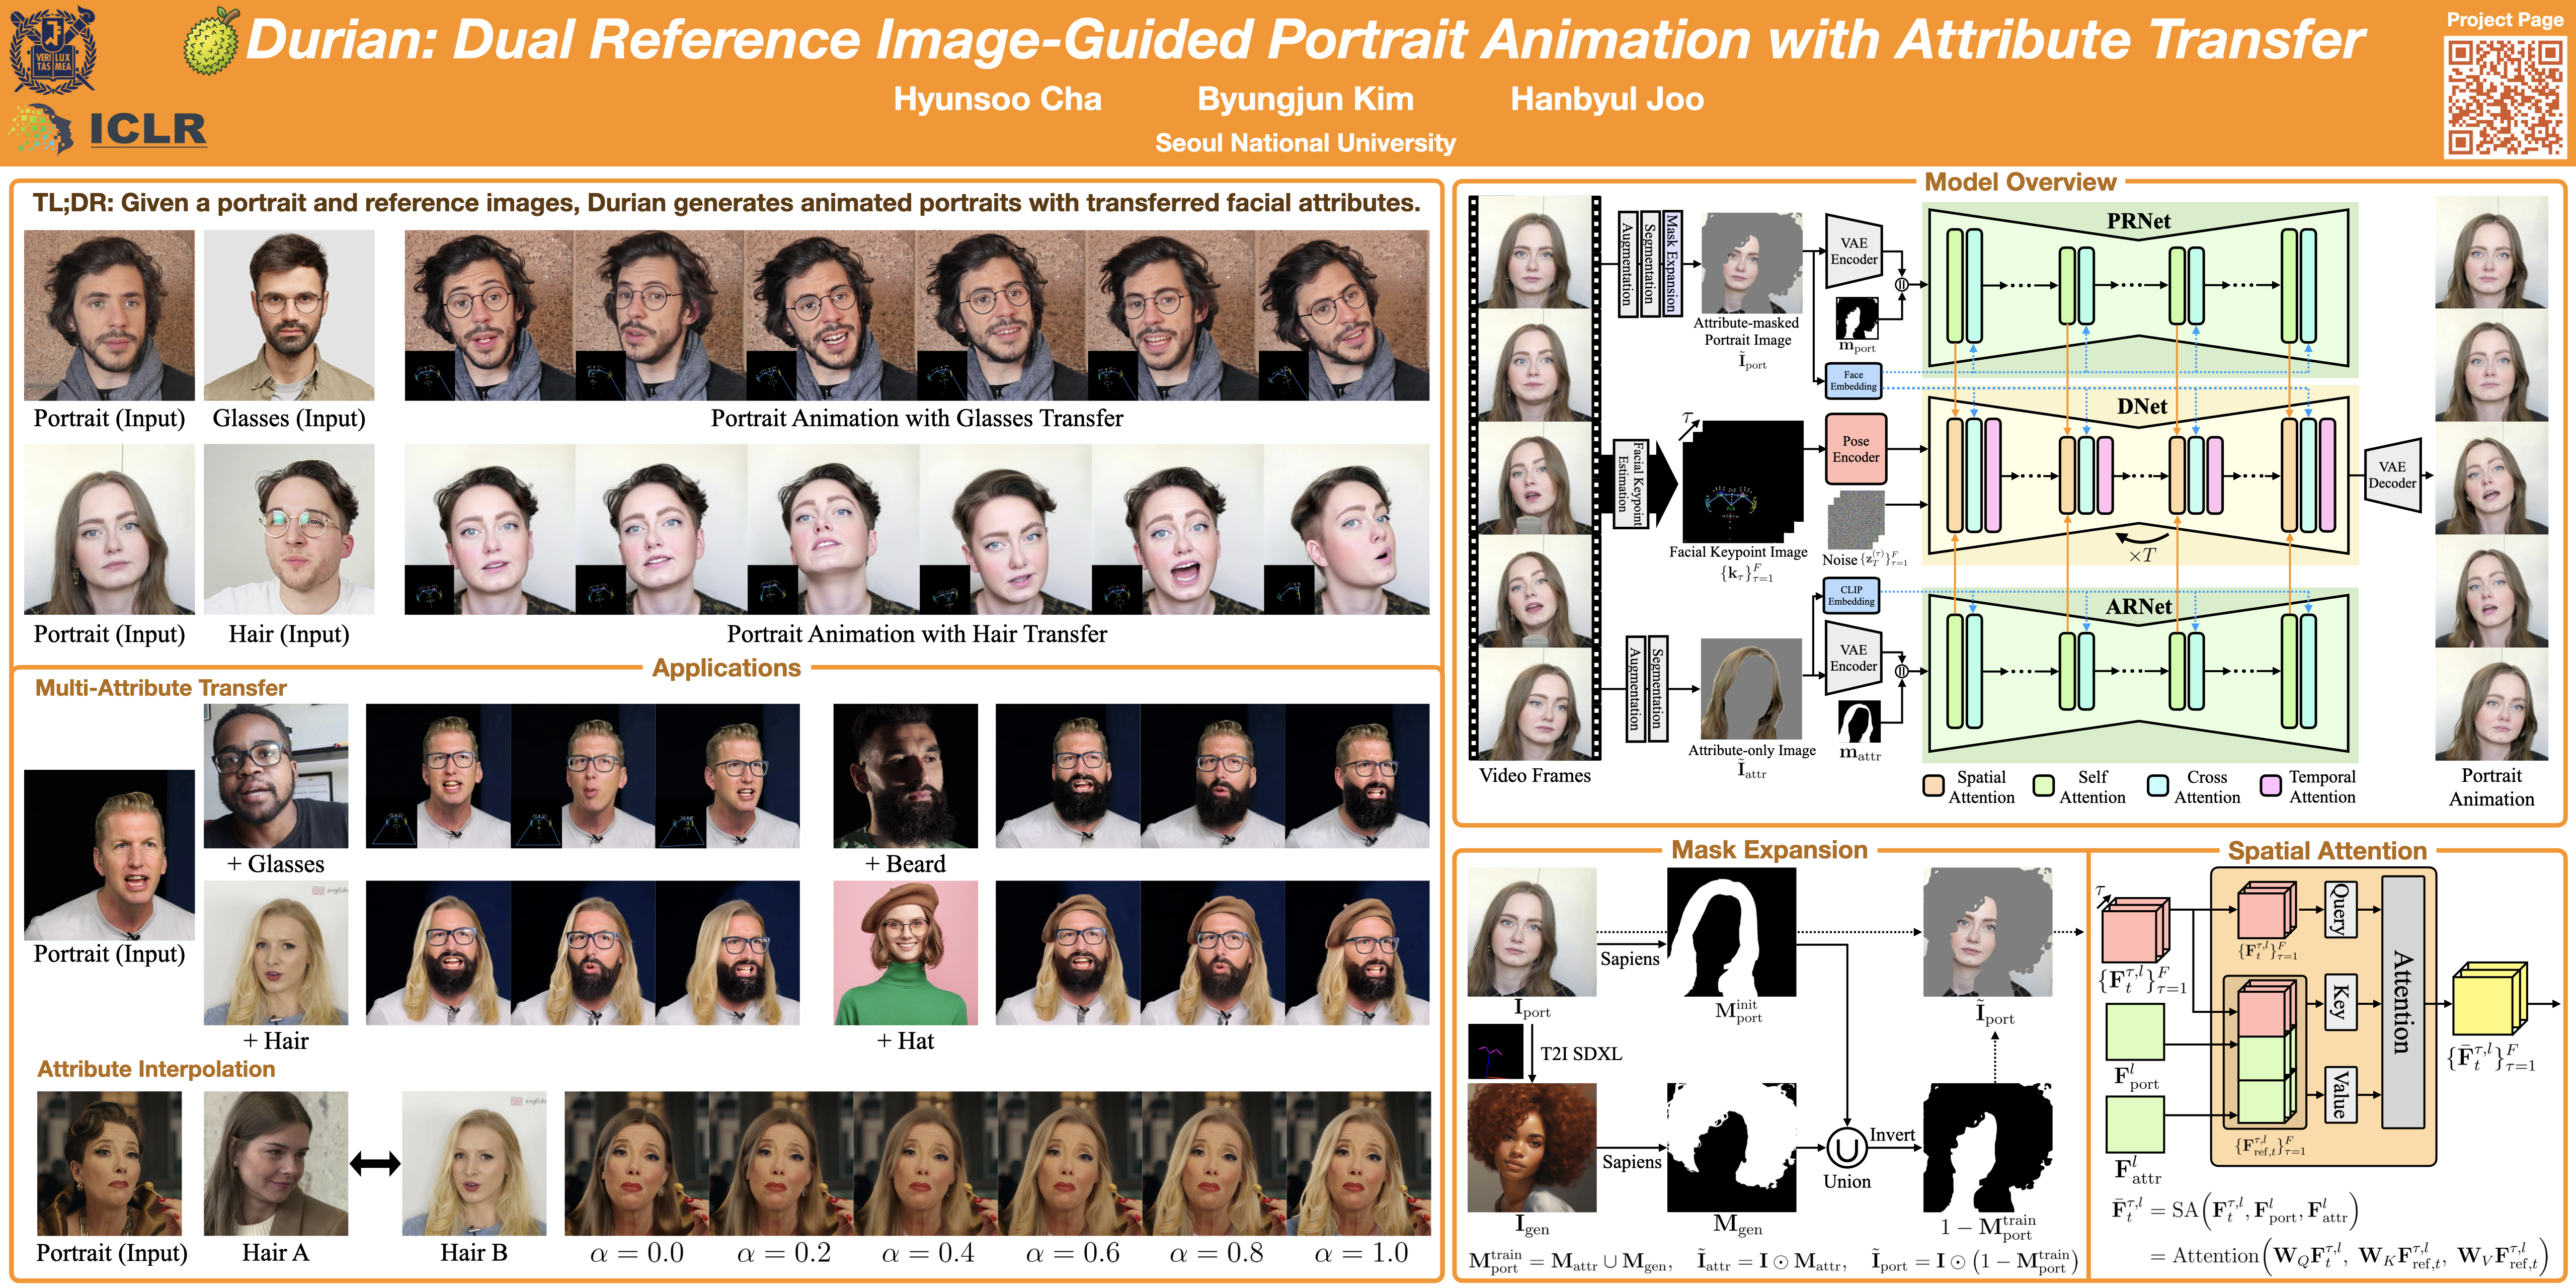
Task: Click the CLIP Embedding box
Action: (x=1851, y=596)
